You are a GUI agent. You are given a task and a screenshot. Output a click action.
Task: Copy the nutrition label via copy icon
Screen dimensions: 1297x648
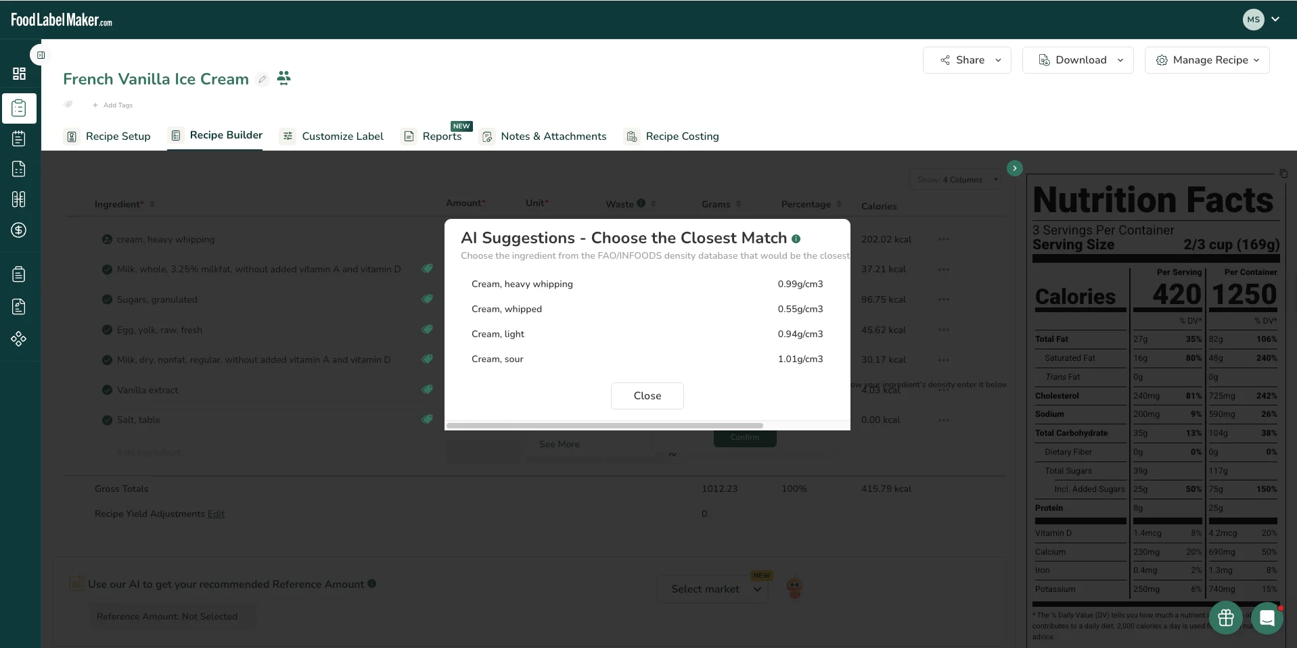[x=1283, y=174]
